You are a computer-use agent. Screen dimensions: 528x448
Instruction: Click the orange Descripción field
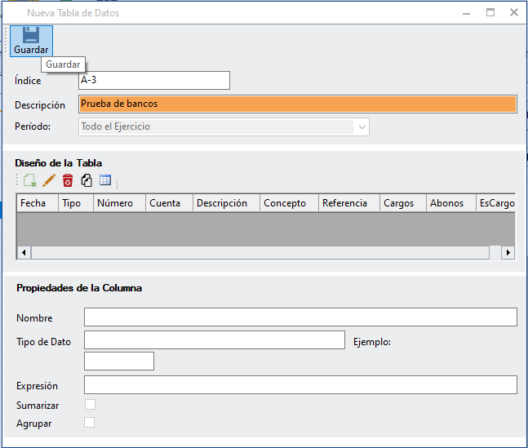tap(297, 104)
